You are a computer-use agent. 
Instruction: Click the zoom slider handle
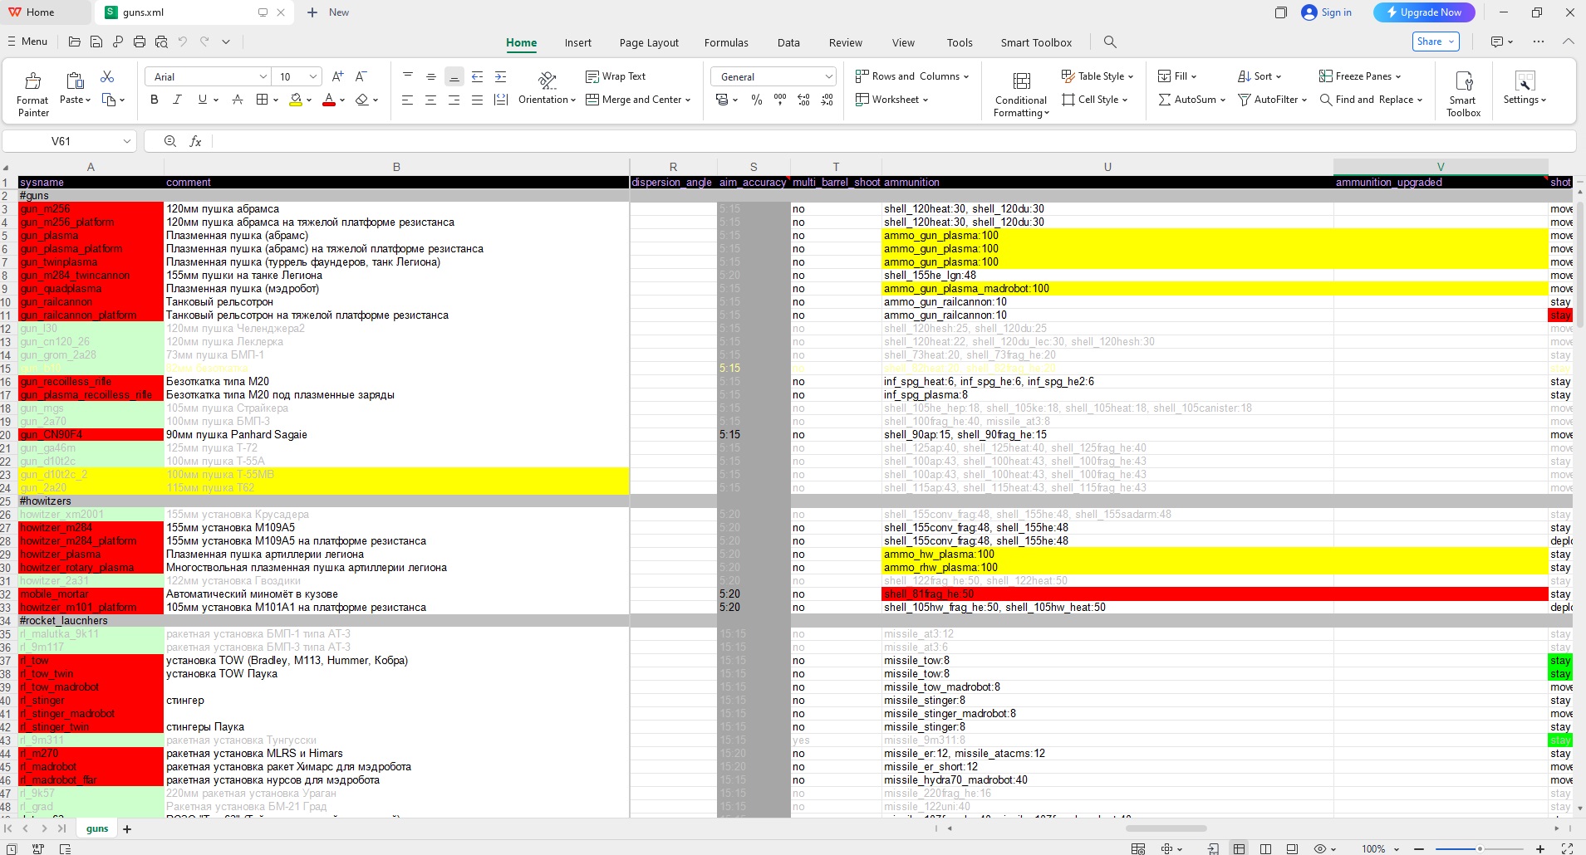click(1480, 848)
